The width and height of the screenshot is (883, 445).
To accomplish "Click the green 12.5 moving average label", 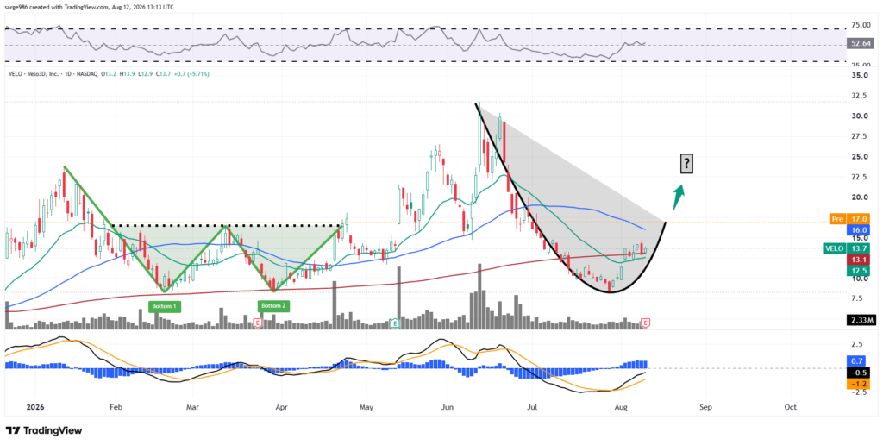I will pyautogui.click(x=858, y=271).
